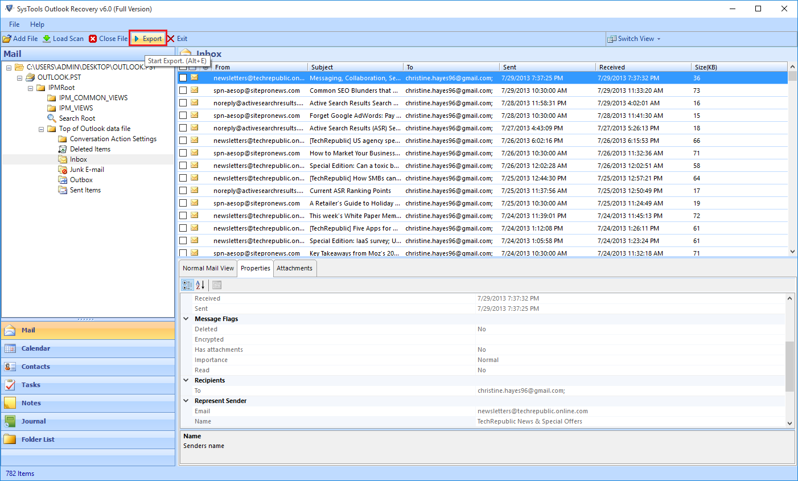Collapse the Message Flags property group
Viewport: 798px width, 481px height.
point(186,319)
